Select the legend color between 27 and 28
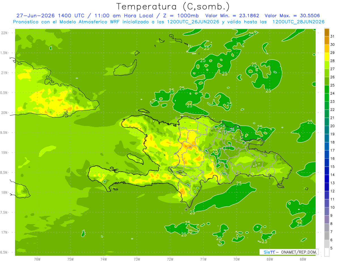340x263 pixels. click(327, 65)
